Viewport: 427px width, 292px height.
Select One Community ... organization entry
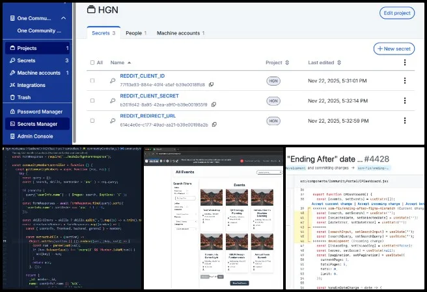39,30
